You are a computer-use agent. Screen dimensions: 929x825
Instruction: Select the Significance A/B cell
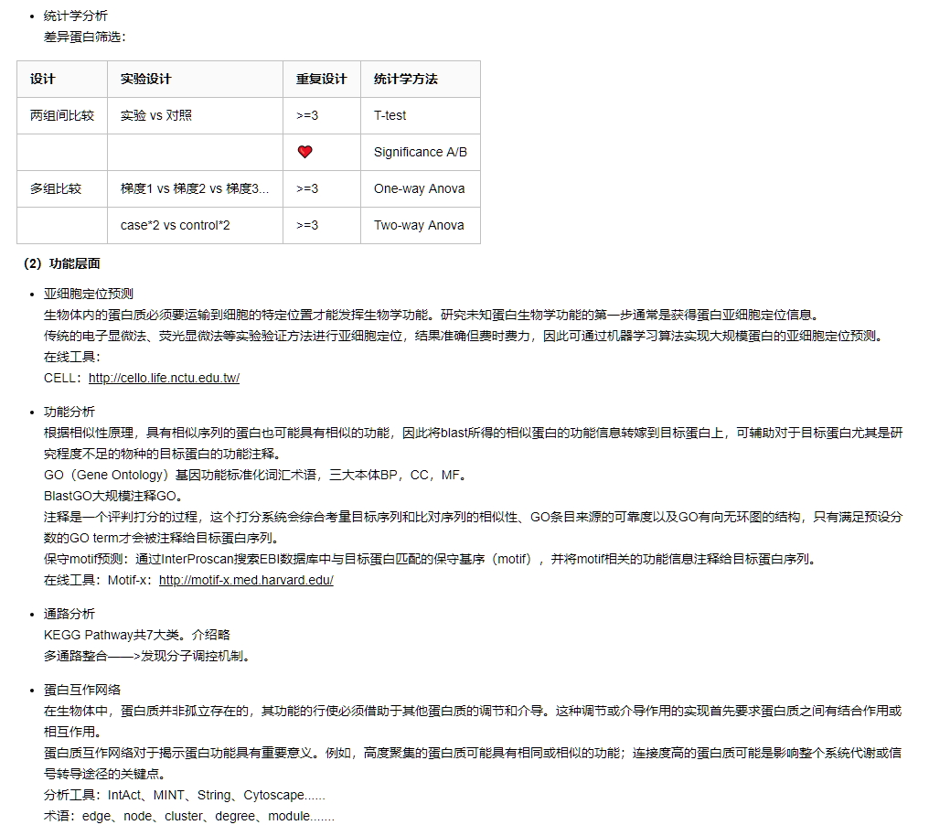point(420,153)
